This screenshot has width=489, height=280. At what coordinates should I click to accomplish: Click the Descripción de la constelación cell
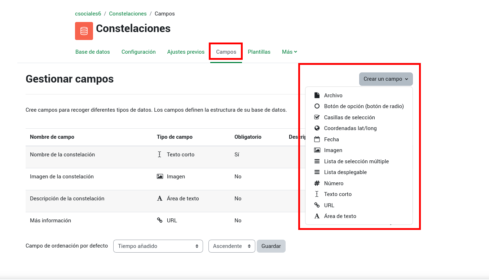click(67, 199)
